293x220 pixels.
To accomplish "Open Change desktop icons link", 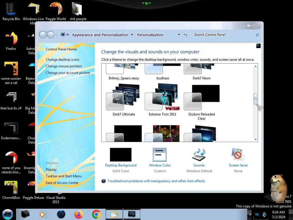I will [x=62, y=60].
